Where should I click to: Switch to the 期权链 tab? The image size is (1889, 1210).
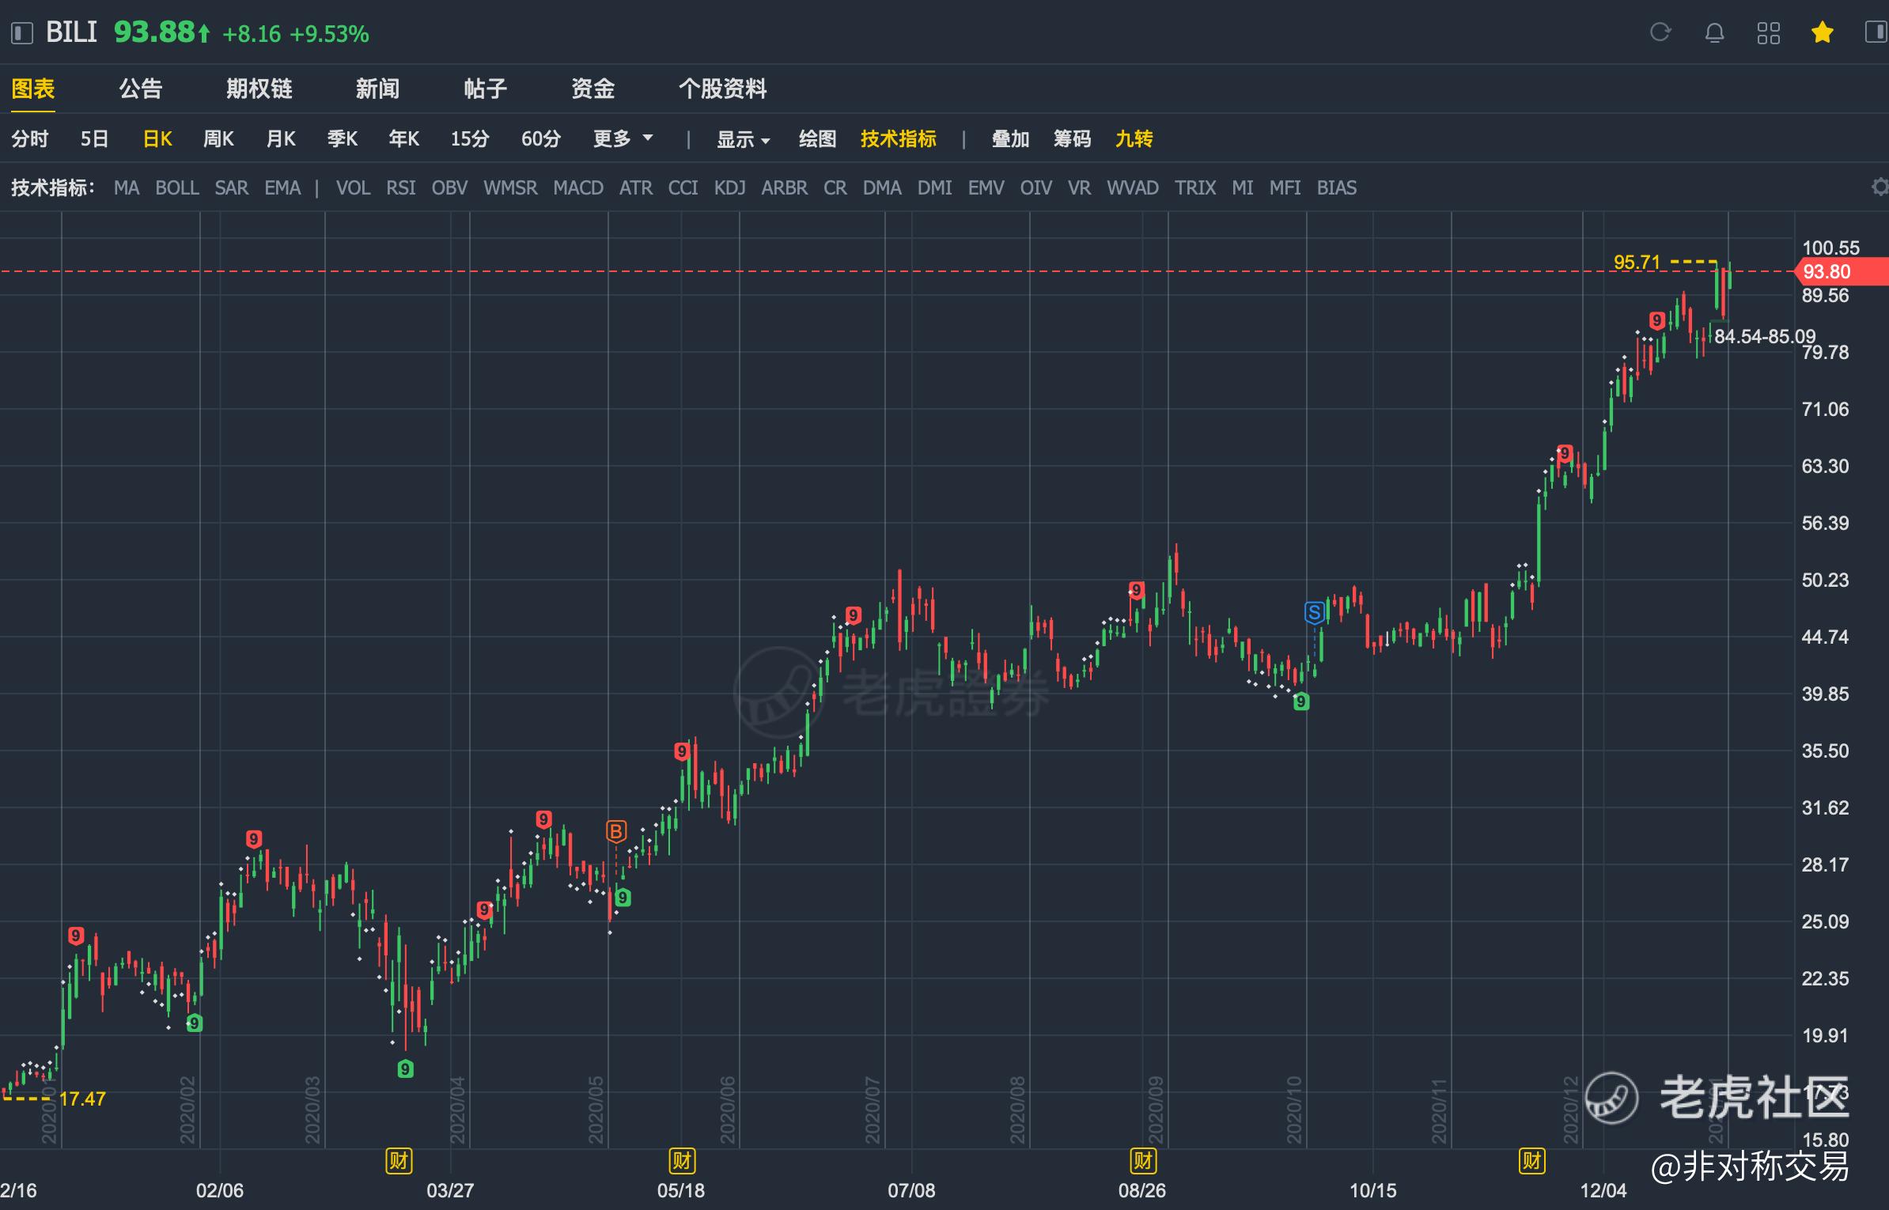(259, 89)
